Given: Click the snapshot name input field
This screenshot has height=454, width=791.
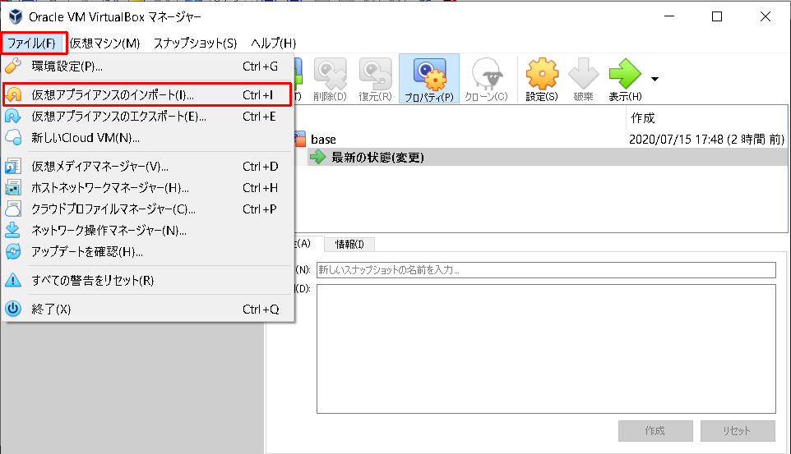Looking at the screenshot, I should point(546,270).
